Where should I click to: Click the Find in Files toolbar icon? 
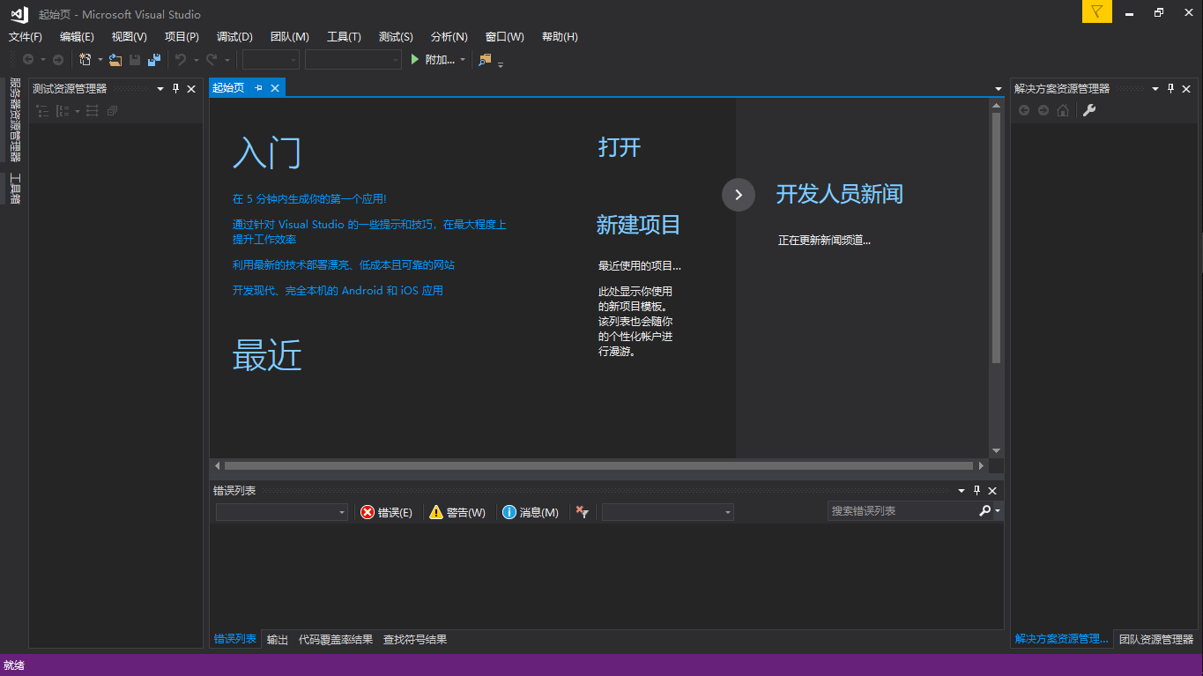pos(485,60)
